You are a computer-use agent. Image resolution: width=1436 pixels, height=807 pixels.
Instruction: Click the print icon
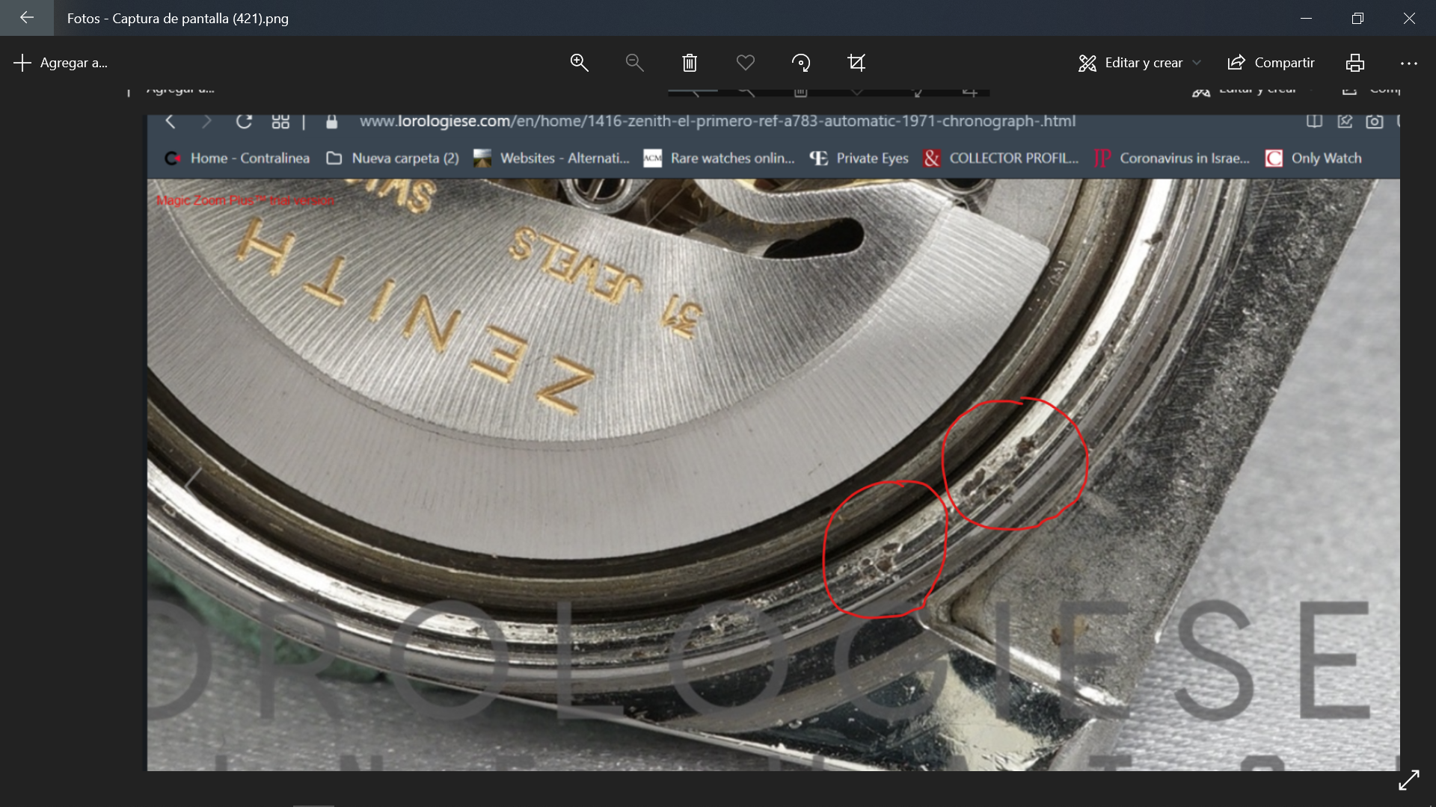tap(1354, 63)
